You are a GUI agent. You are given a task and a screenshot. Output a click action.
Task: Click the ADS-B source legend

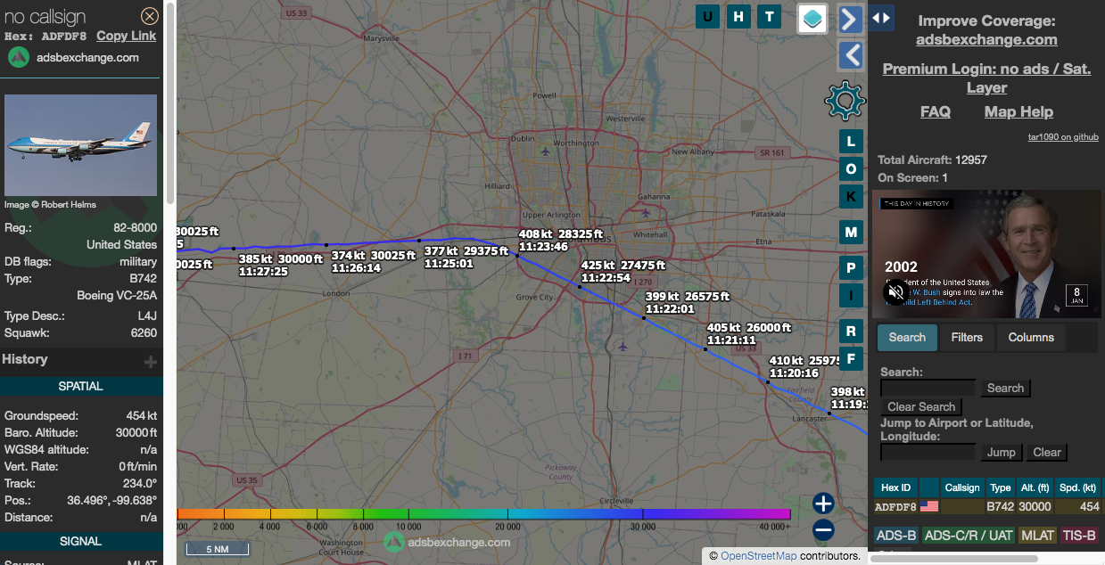coord(896,536)
